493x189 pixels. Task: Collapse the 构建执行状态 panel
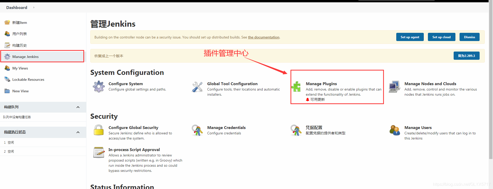click(78, 132)
